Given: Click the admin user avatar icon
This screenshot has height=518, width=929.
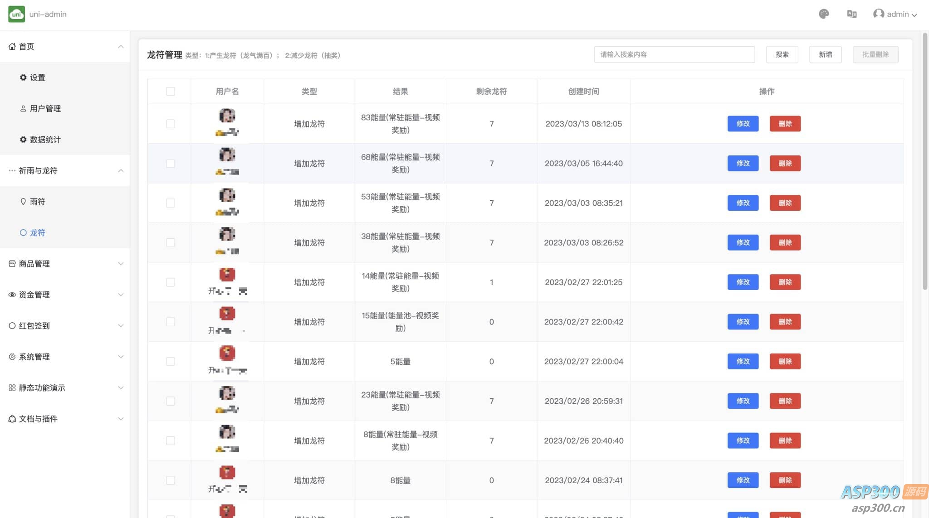Looking at the screenshot, I should coord(878,14).
